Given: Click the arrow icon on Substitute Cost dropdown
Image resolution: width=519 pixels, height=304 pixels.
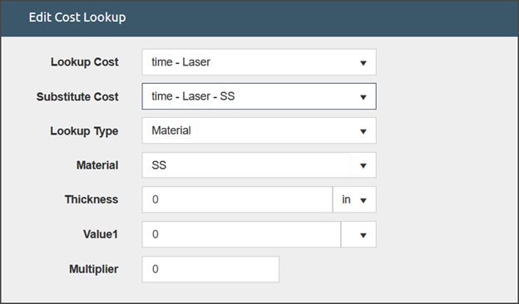Looking at the screenshot, I should click(x=363, y=97).
